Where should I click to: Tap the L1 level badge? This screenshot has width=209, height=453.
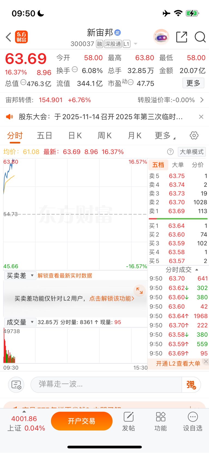coord(127,44)
